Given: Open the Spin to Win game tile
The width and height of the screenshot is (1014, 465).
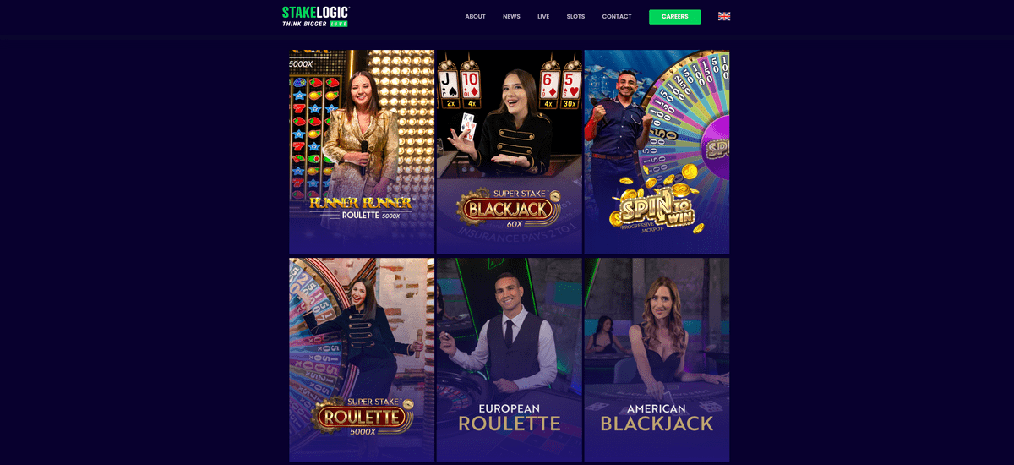Looking at the screenshot, I should click(x=657, y=152).
